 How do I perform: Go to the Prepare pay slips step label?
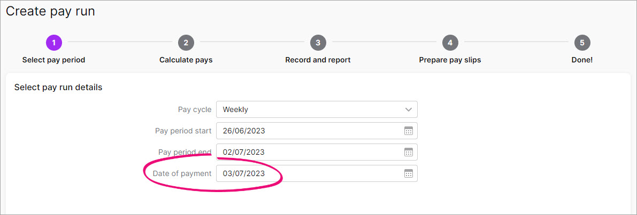pos(450,60)
